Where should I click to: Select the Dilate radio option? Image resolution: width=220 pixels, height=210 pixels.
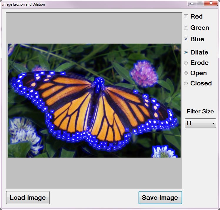(186, 52)
